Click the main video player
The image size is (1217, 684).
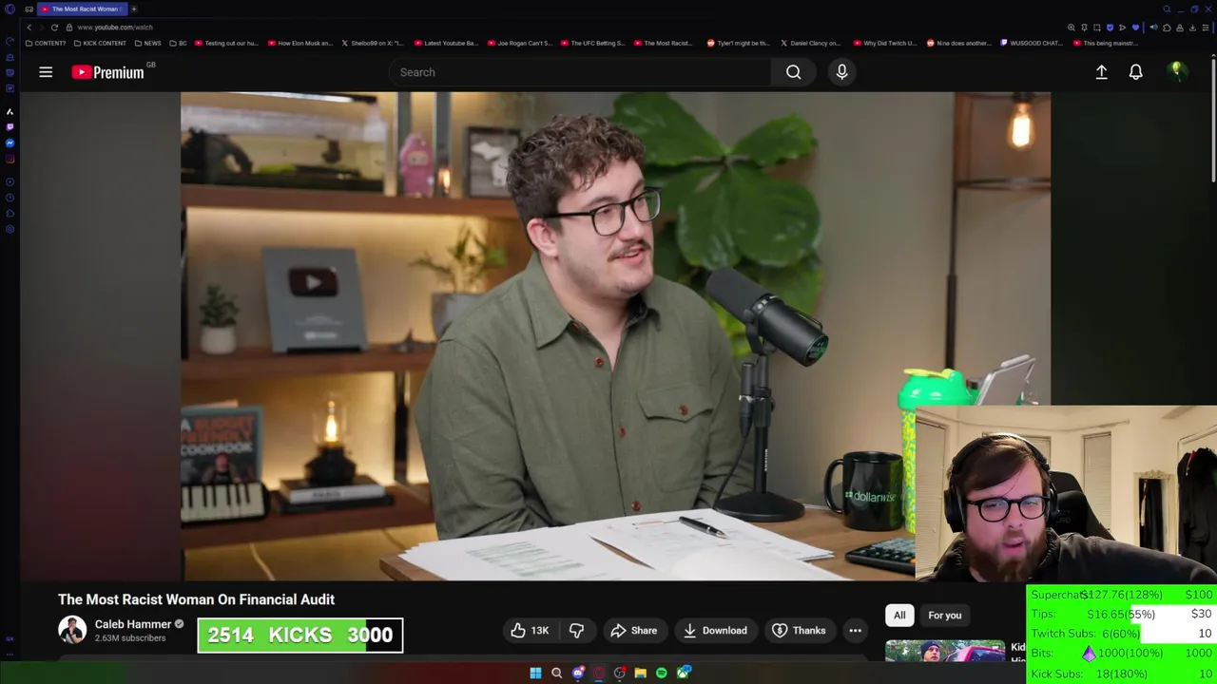pos(615,335)
